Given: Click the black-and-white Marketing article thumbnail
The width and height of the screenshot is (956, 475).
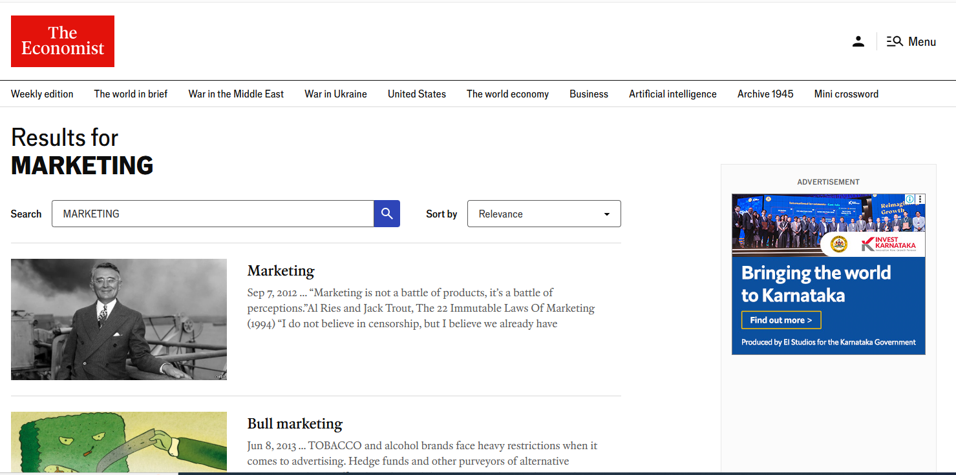Looking at the screenshot, I should [x=119, y=319].
